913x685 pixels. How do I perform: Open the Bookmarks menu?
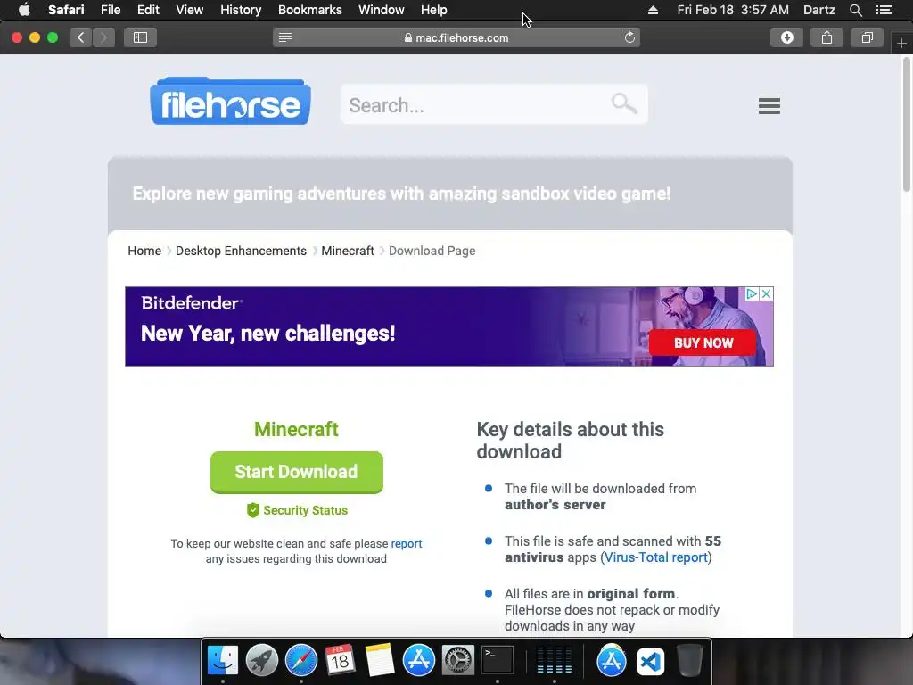pyautogui.click(x=309, y=10)
